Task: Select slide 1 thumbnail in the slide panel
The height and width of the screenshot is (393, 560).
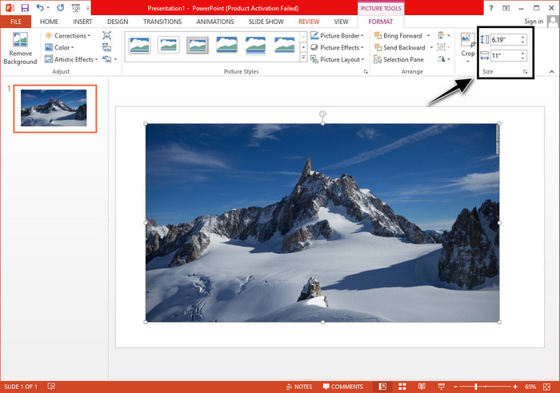Action: 55,109
